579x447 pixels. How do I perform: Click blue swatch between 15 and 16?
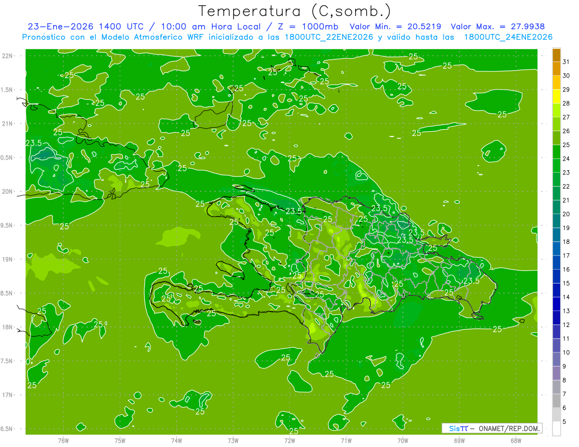tap(556, 276)
